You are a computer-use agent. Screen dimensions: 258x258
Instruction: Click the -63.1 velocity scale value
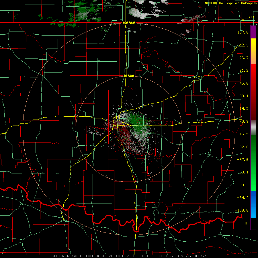243,172
